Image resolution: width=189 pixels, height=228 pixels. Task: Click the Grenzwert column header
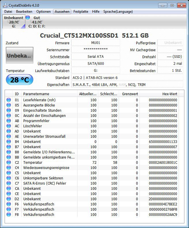(x=129, y=94)
